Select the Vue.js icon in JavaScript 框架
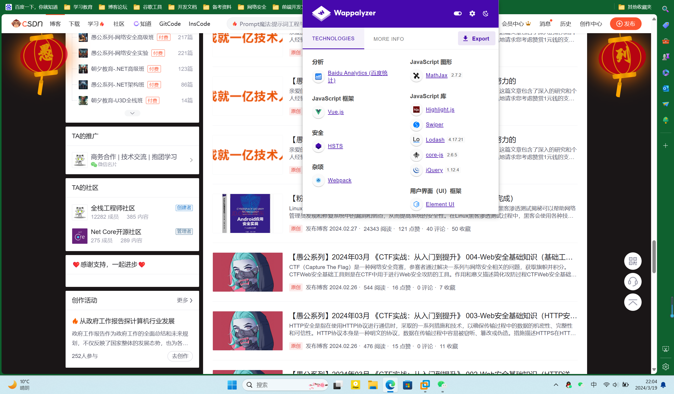Viewport: 674px width, 394px height. coord(318,112)
